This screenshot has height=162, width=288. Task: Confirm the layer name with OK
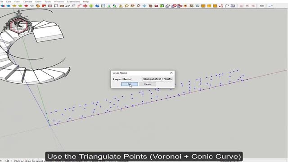tap(130, 84)
